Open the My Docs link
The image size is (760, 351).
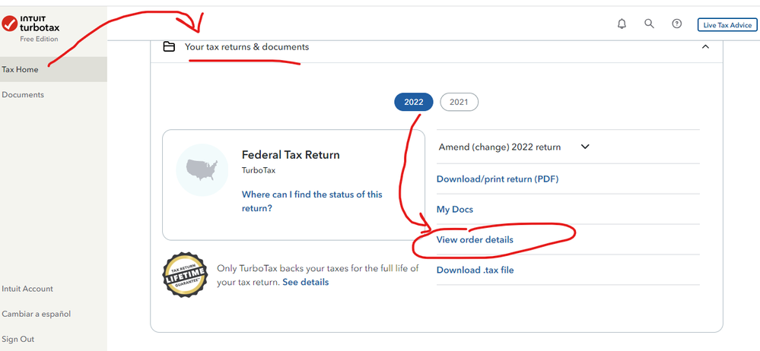coord(455,209)
